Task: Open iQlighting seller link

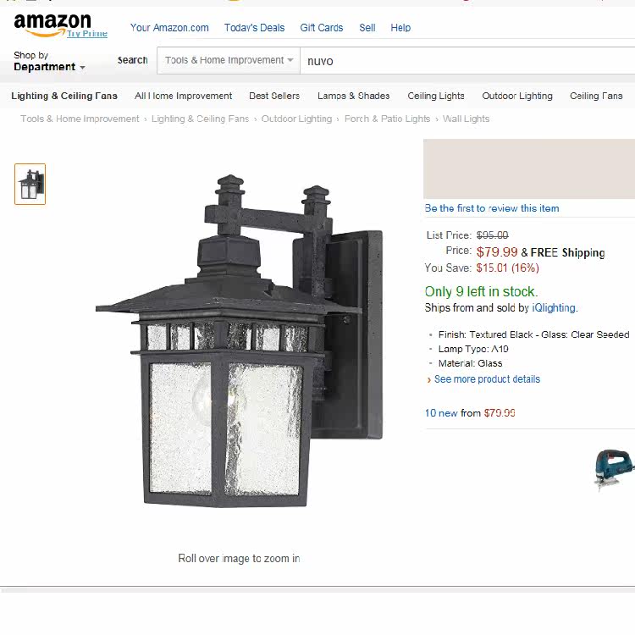Action: [554, 308]
